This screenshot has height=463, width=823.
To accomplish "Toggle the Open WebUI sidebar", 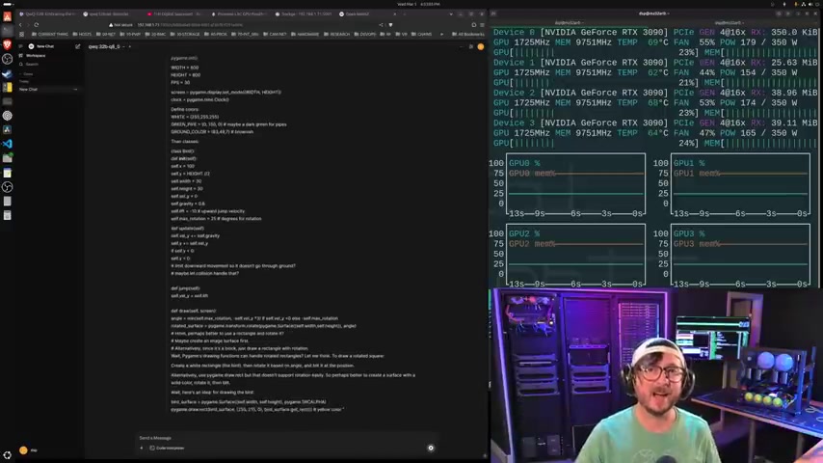I will [x=20, y=46].
